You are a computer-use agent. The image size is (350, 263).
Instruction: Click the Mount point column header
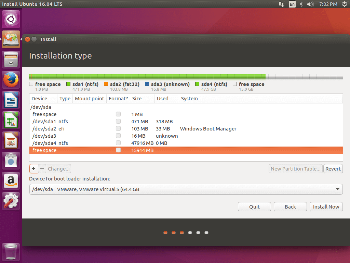click(x=90, y=99)
